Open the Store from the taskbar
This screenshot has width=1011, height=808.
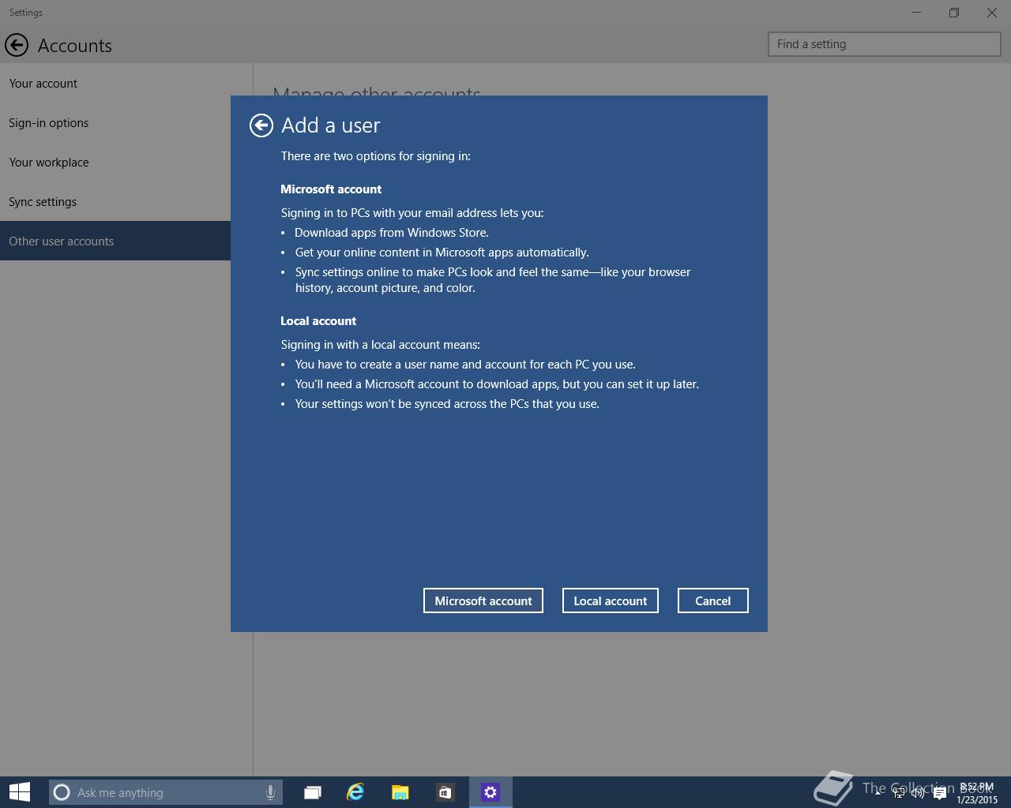(x=445, y=792)
